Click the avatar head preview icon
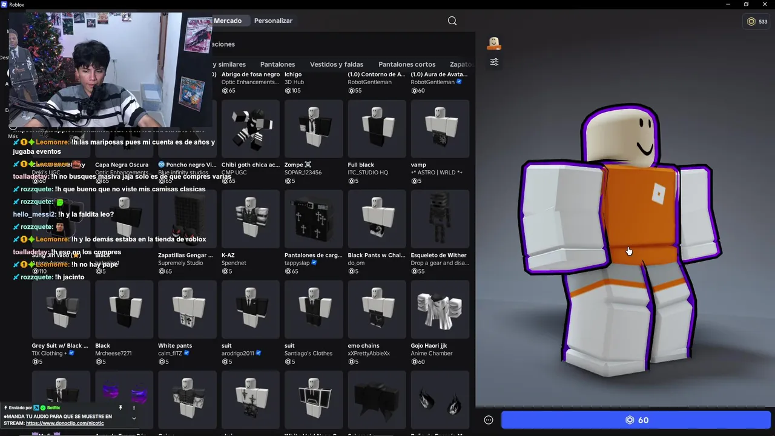775x436 pixels. pos(494,43)
